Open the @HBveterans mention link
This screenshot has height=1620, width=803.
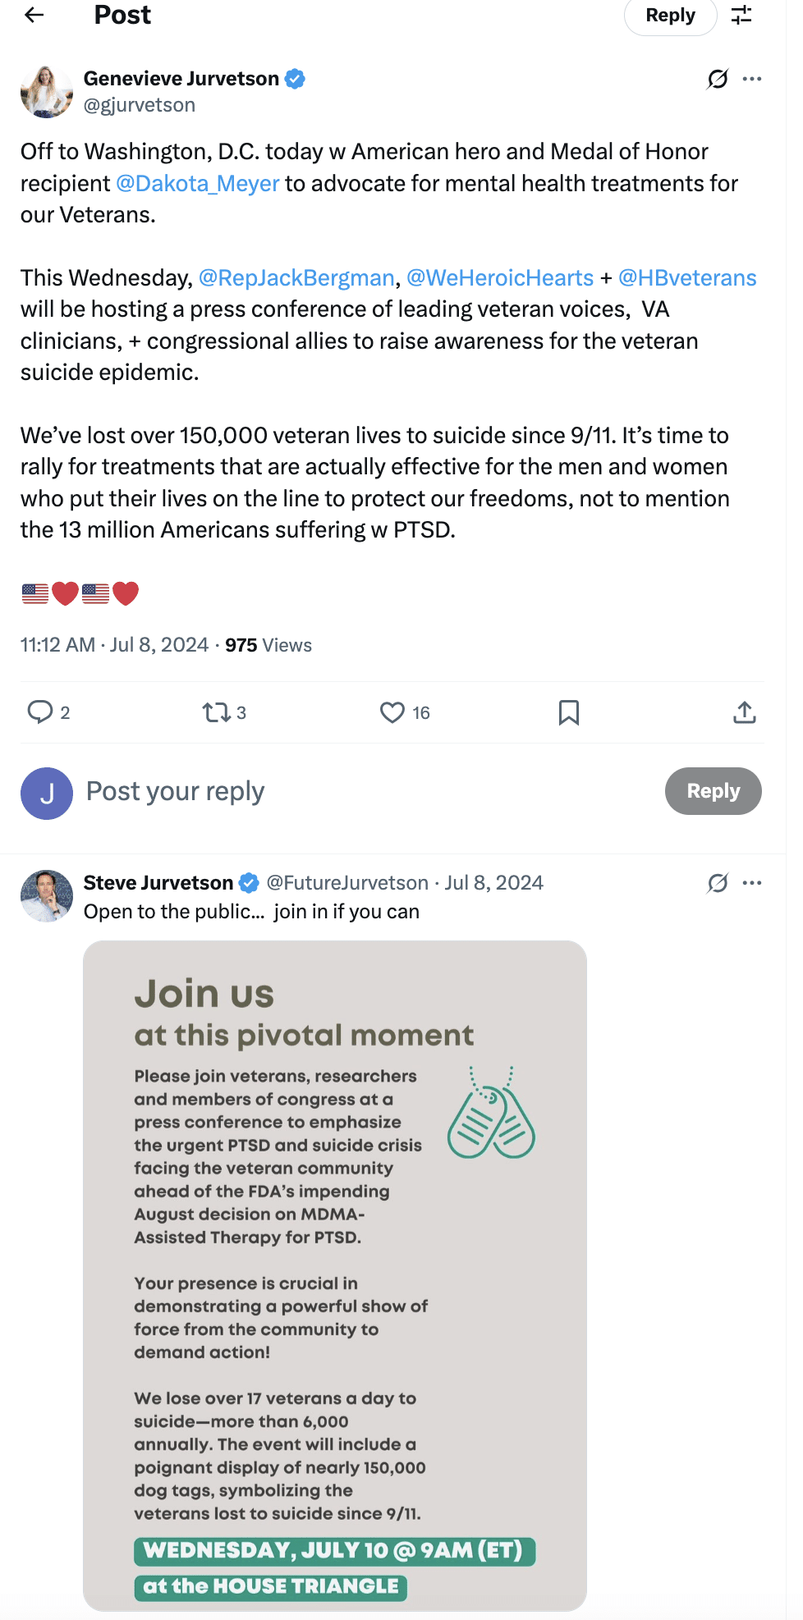click(687, 278)
